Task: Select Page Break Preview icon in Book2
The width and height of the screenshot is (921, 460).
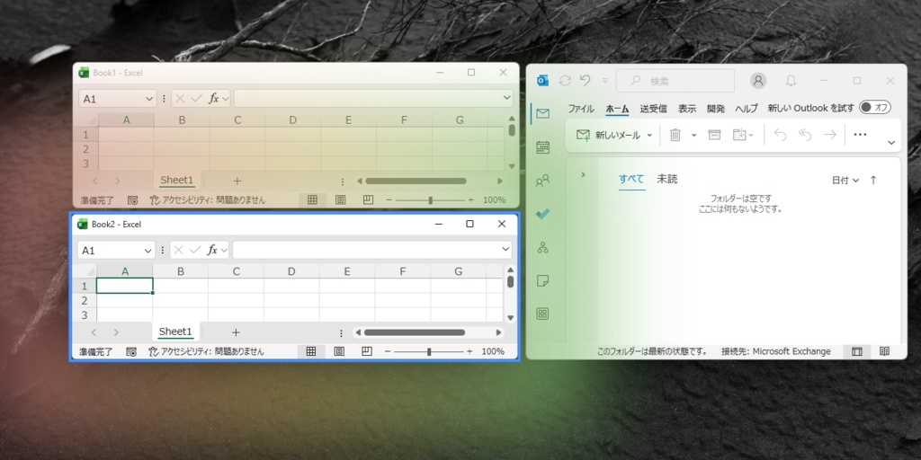Action: (367, 351)
